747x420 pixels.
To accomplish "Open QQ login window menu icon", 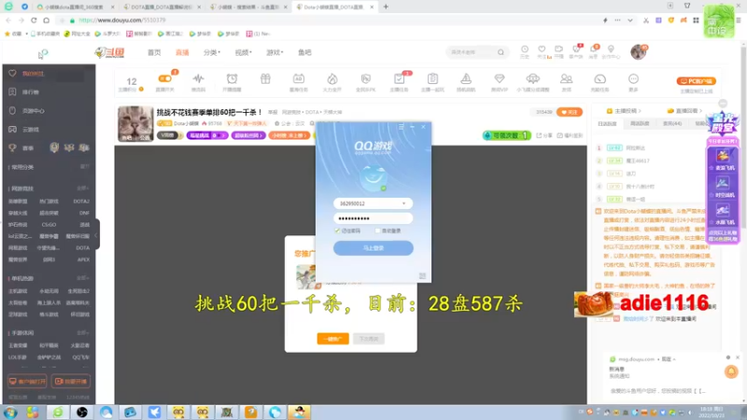I will (402, 127).
